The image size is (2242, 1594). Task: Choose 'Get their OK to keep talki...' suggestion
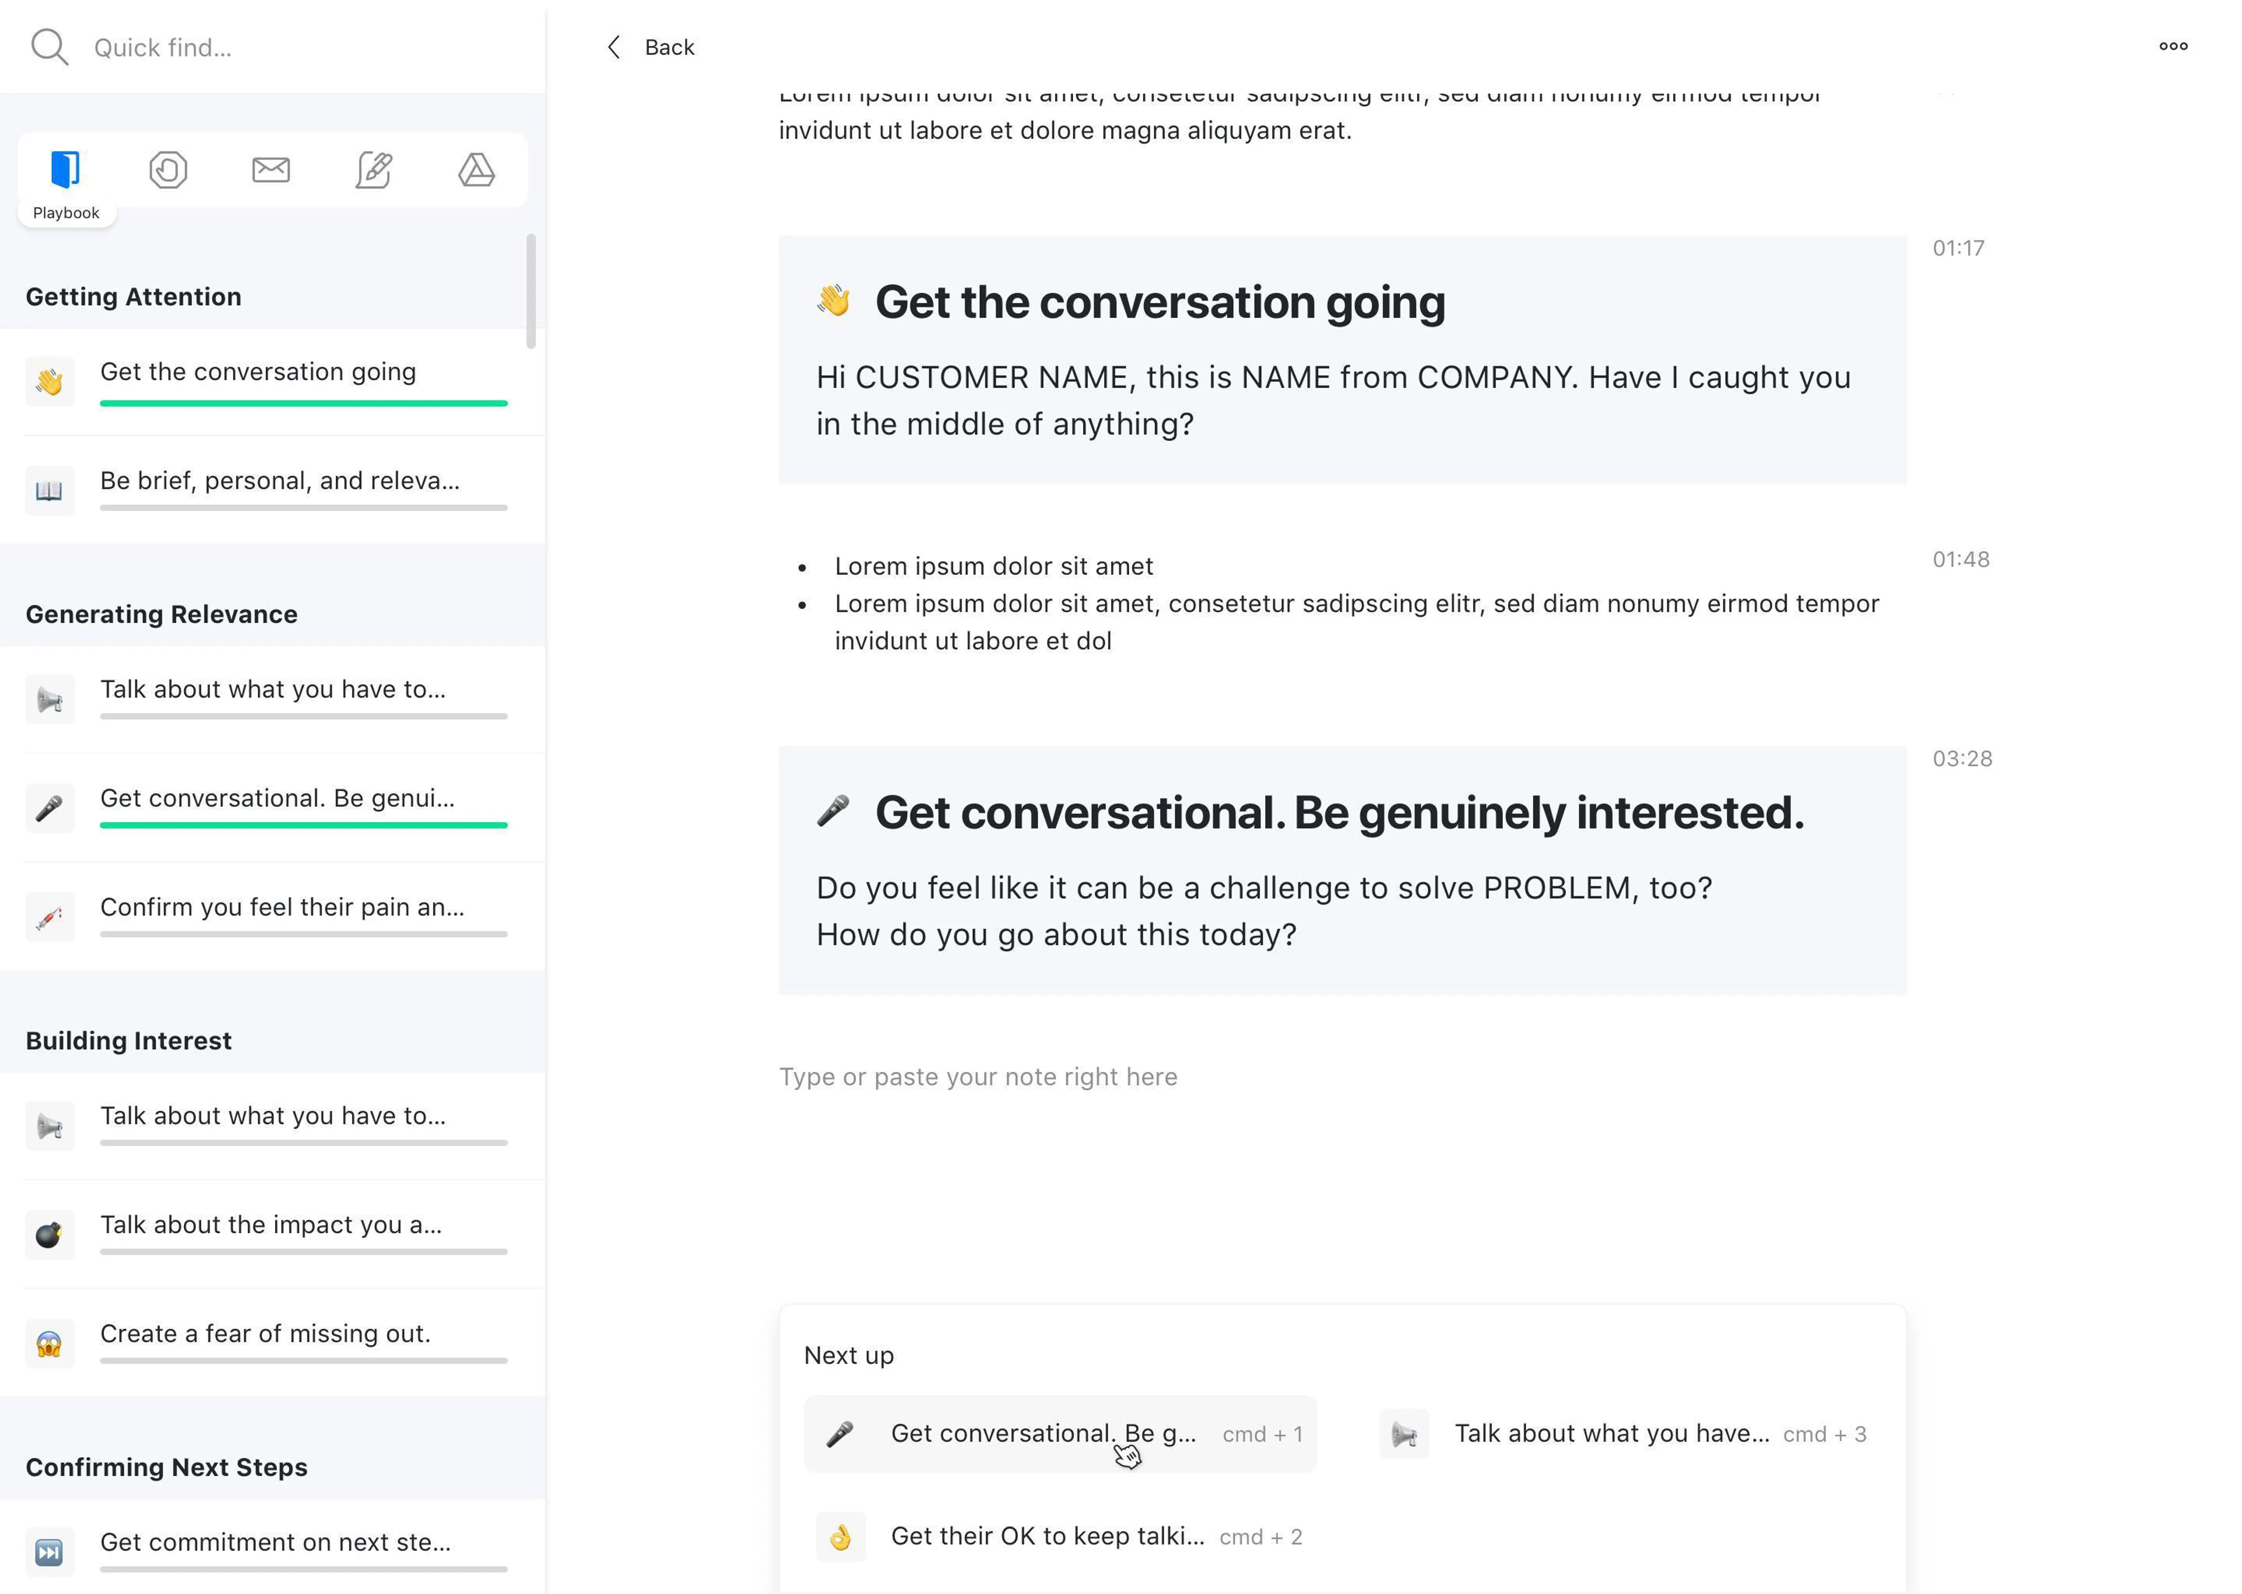pyautogui.click(x=1047, y=1536)
